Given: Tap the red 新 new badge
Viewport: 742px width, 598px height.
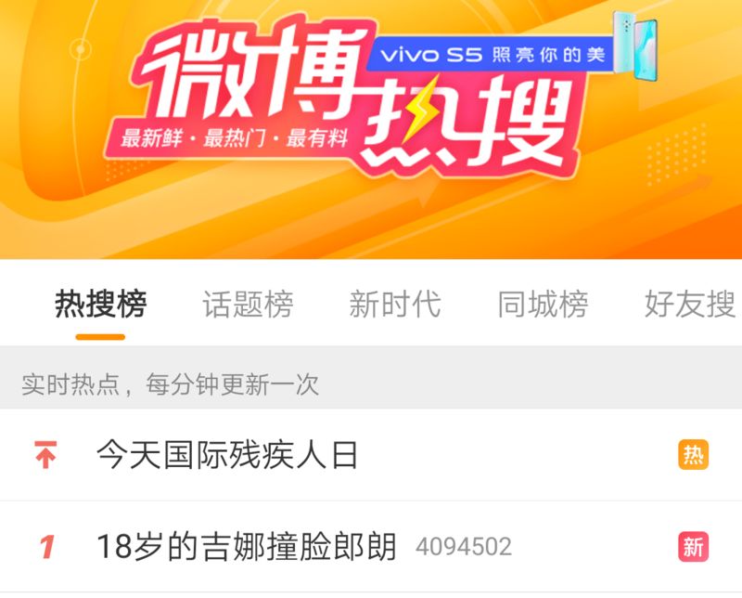Looking at the screenshot, I should (693, 547).
